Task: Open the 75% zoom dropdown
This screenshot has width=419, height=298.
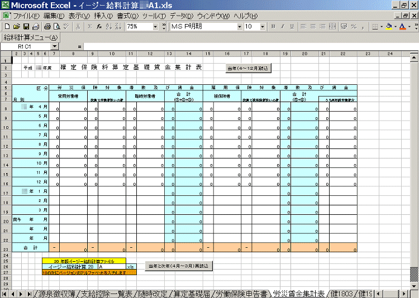Action: 155,26
